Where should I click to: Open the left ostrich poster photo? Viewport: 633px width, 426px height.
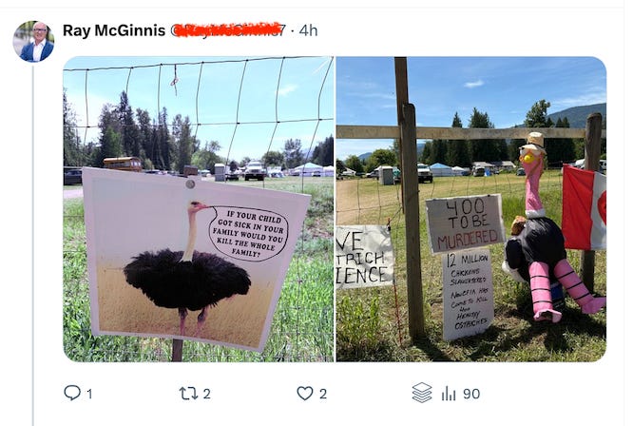point(199,209)
